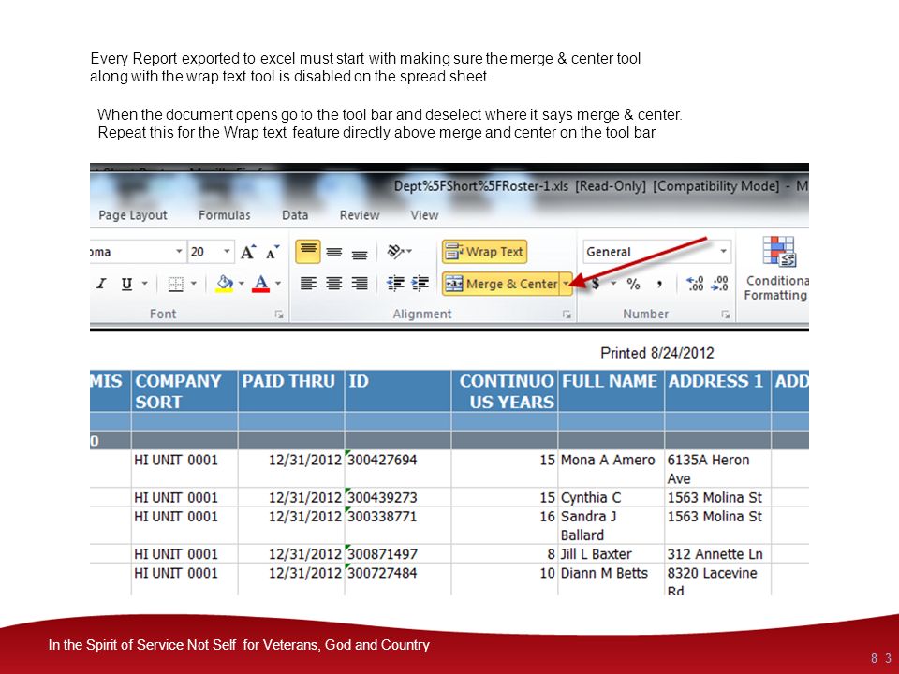Open Conditional Formatting menu
899x674 pixels.
pos(776,269)
